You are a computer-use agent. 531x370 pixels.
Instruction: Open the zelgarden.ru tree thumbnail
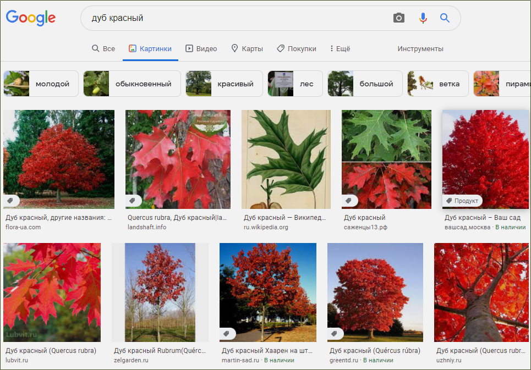pos(160,292)
